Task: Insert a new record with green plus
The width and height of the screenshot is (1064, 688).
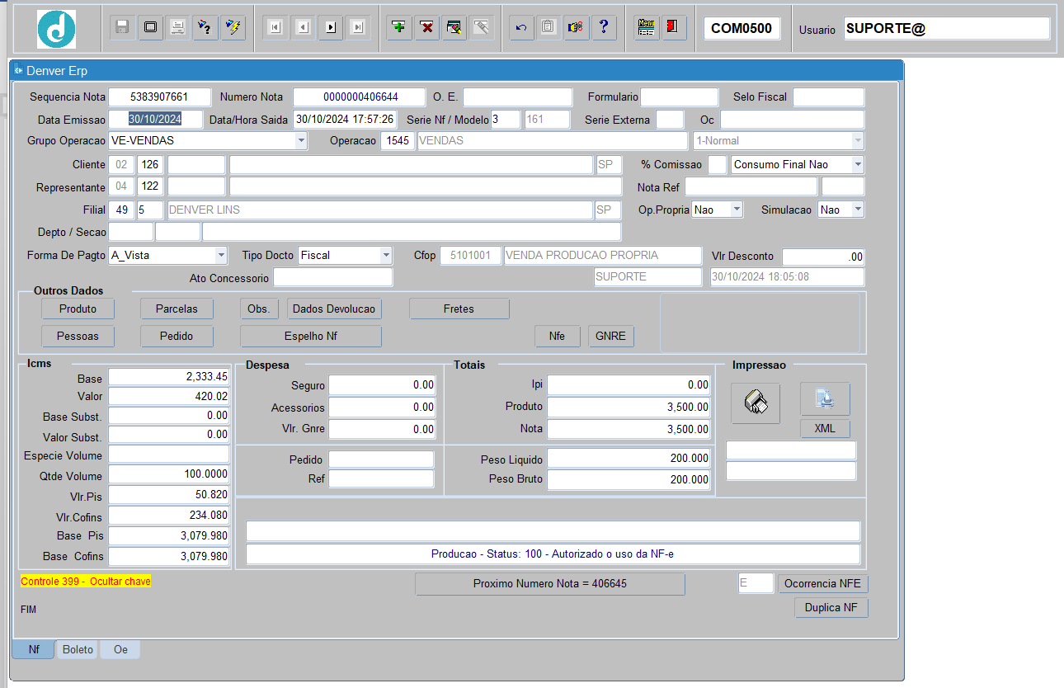Action: click(400, 27)
